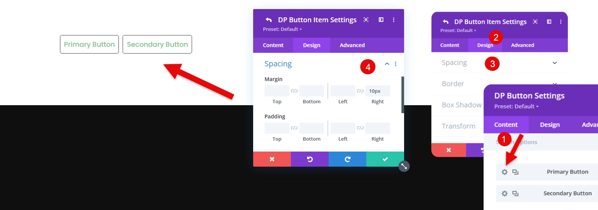Viewport: 598px width, 210px height.
Task: Open Preset: Default dropdown in right item settings
Action: tap(458, 31)
